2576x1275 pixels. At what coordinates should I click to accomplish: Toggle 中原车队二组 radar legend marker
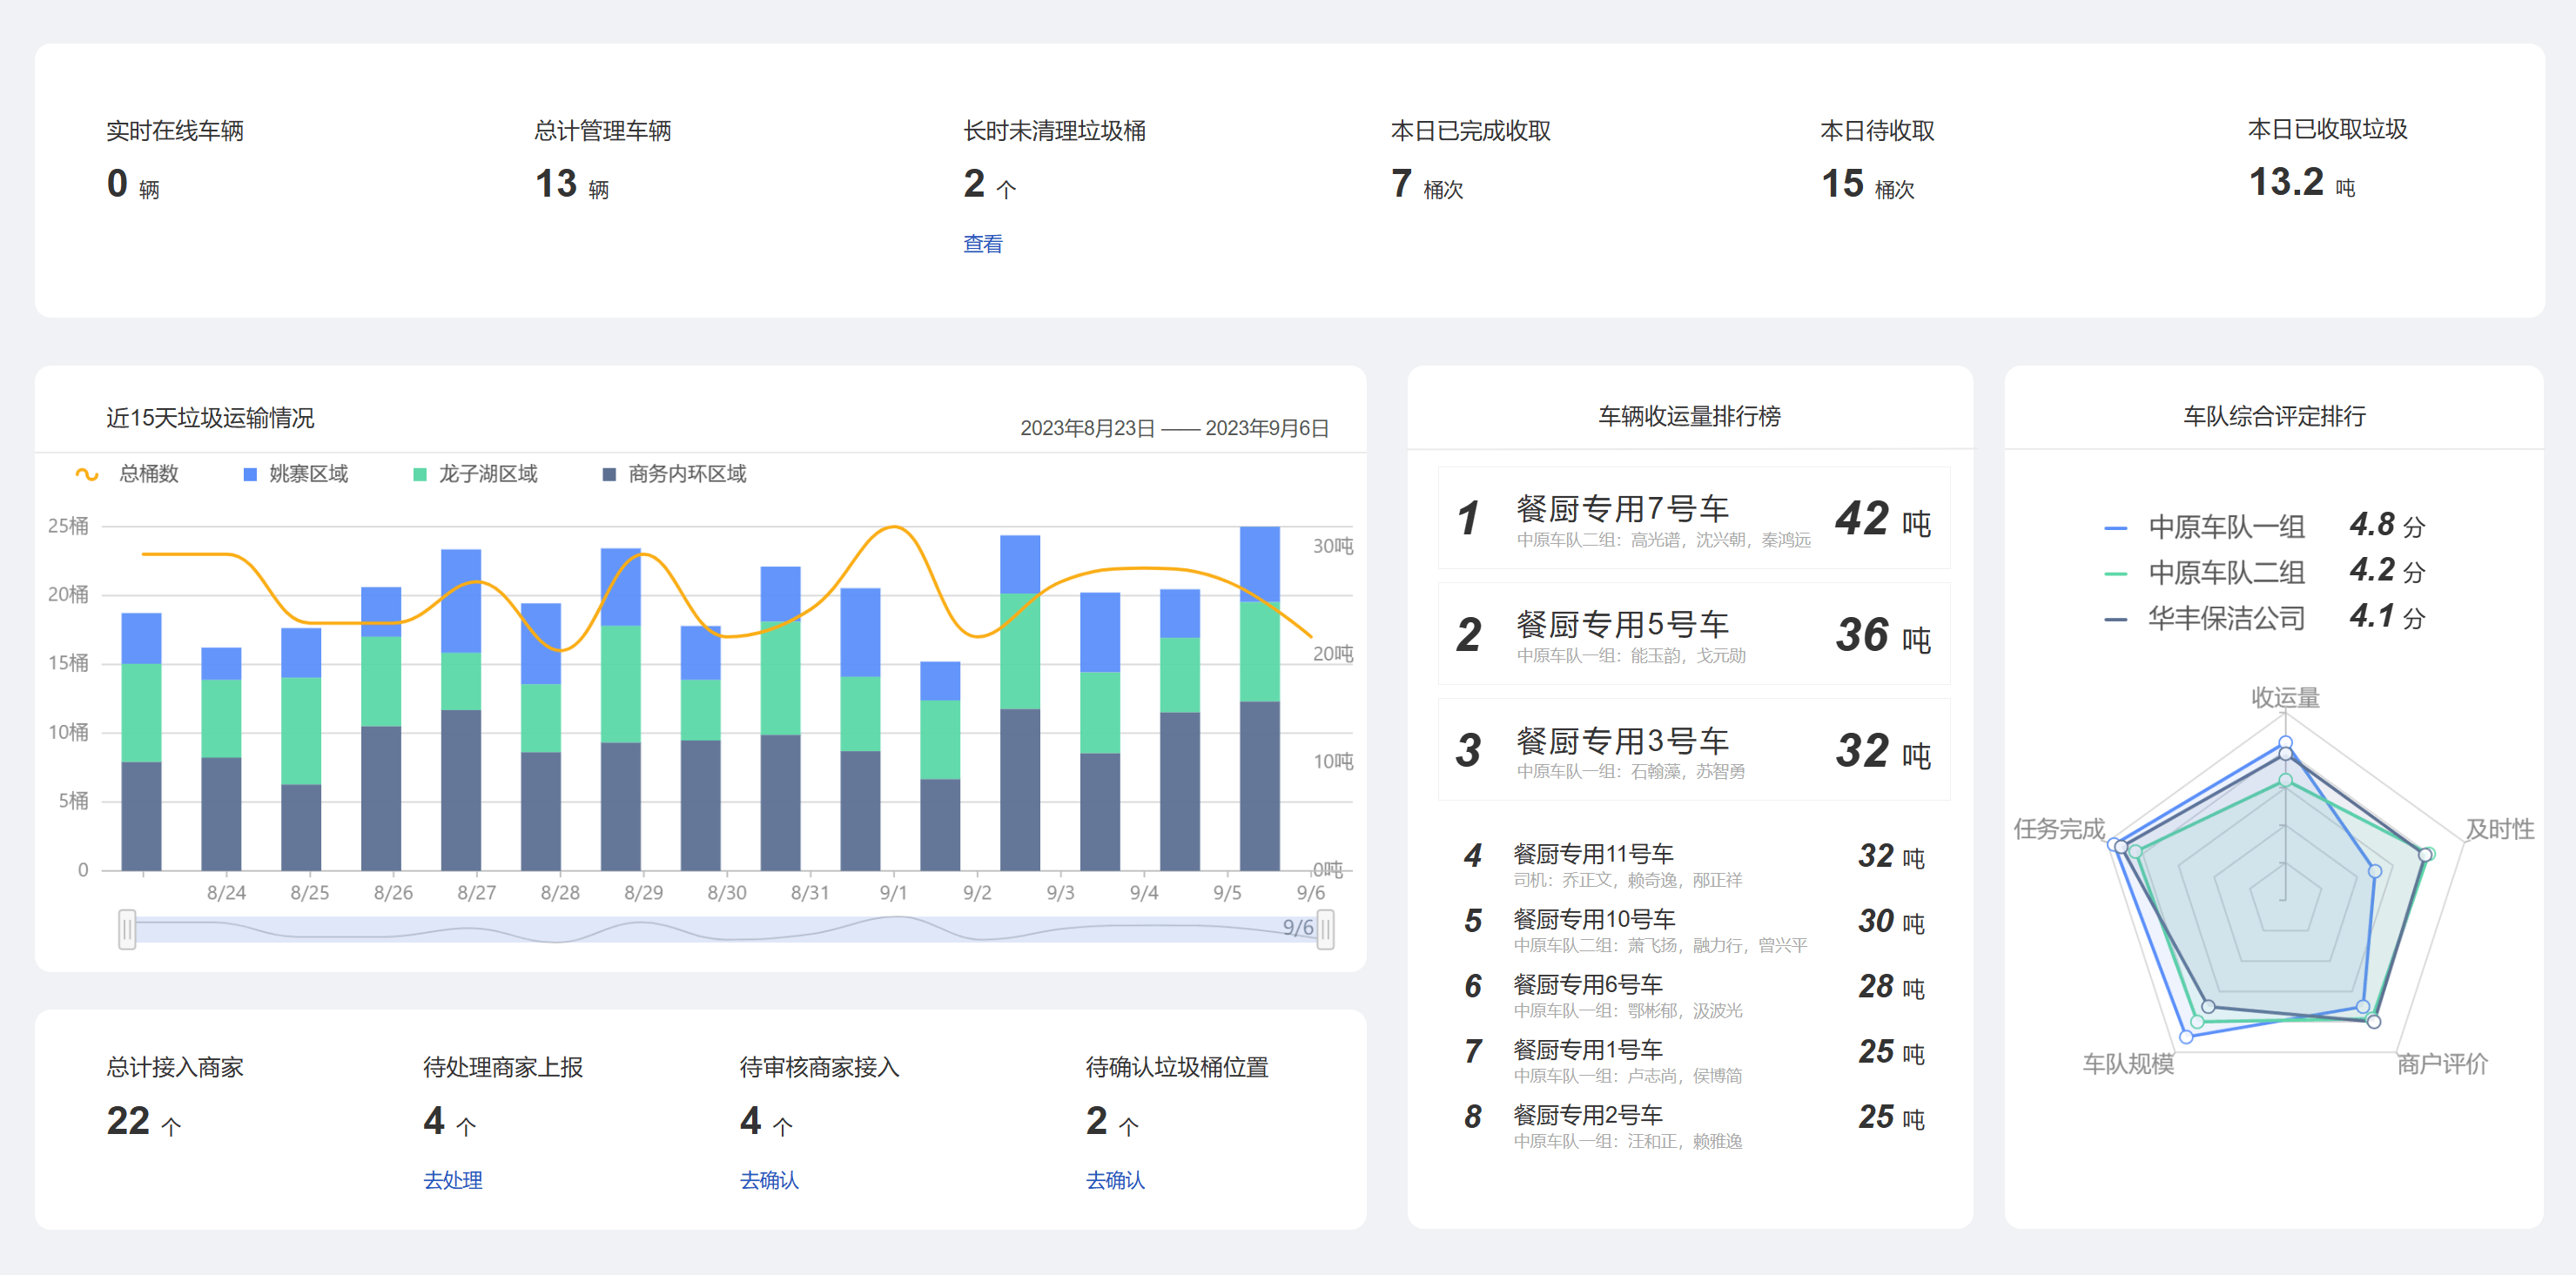pos(2115,573)
